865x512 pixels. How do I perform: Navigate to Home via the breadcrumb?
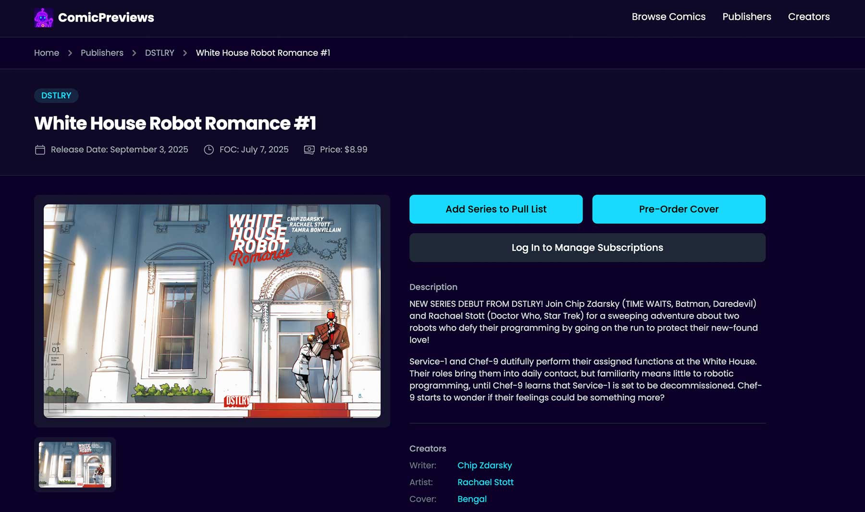(x=46, y=53)
